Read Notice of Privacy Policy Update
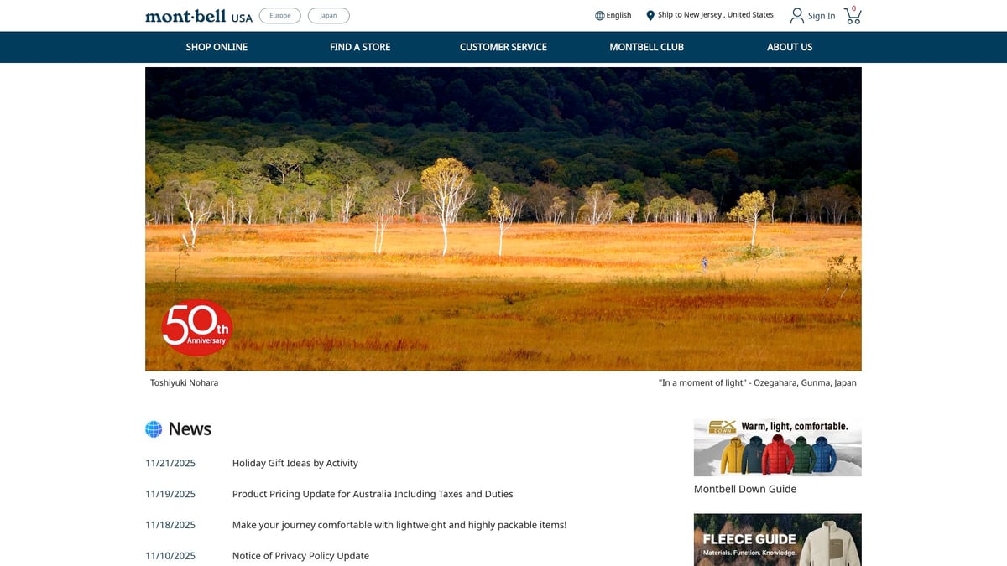 (300, 556)
